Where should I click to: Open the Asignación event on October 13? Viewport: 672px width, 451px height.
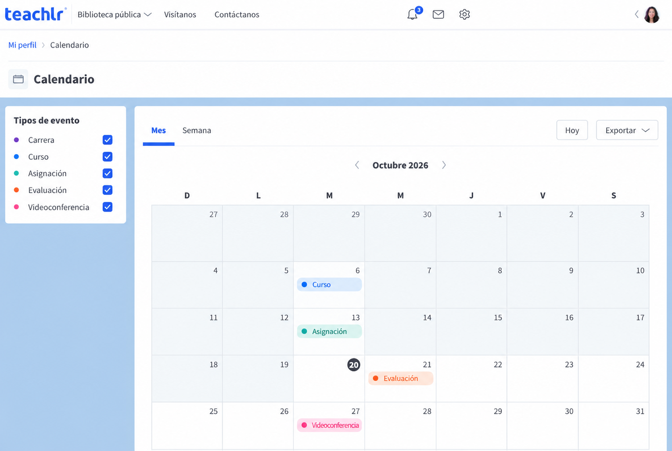(329, 332)
